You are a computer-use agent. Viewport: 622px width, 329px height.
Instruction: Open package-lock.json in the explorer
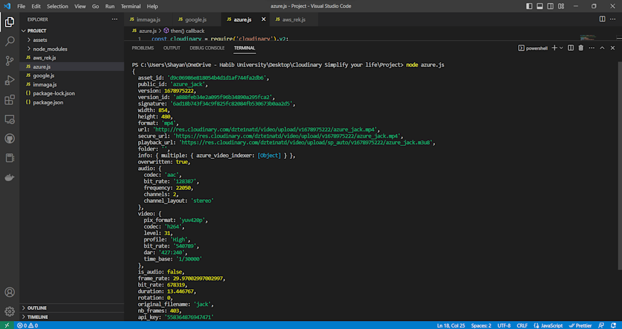coord(72,94)
